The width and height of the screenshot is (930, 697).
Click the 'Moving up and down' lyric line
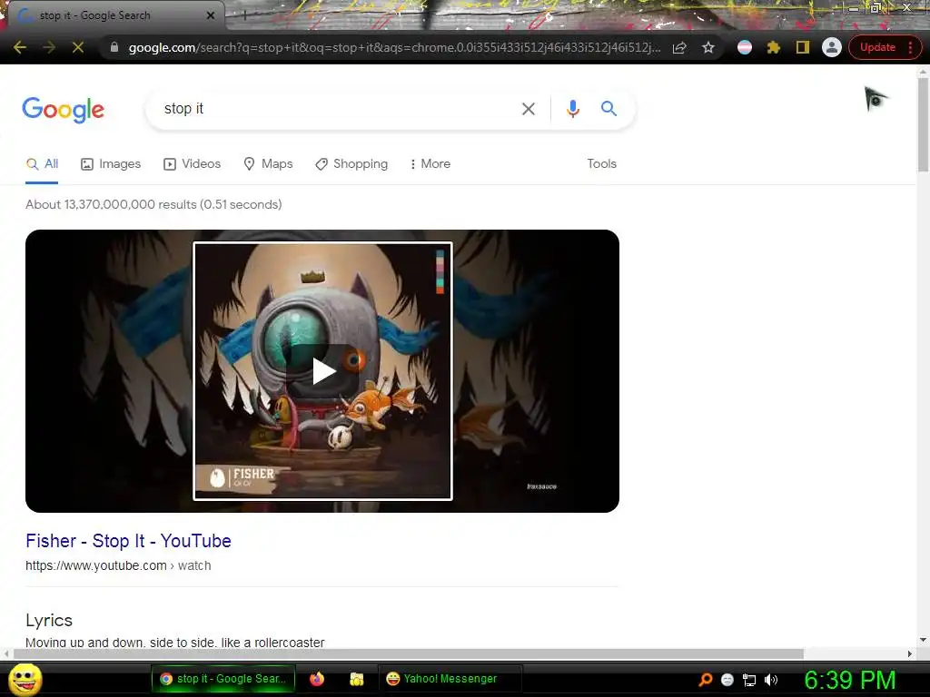175,643
